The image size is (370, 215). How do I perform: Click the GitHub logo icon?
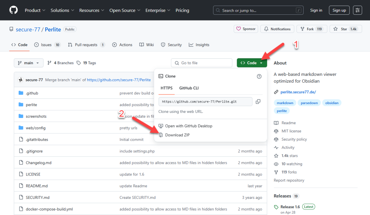[13, 10]
